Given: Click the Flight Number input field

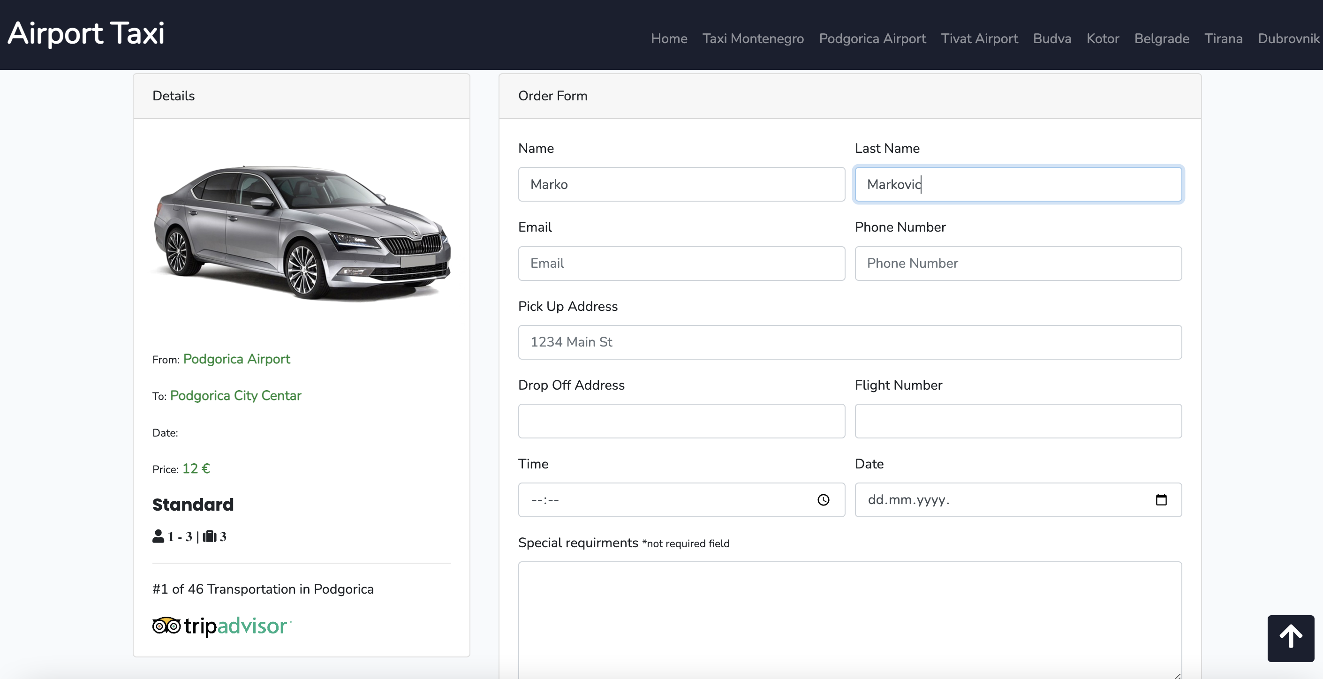Looking at the screenshot, I should click(x=1018, y=421).
